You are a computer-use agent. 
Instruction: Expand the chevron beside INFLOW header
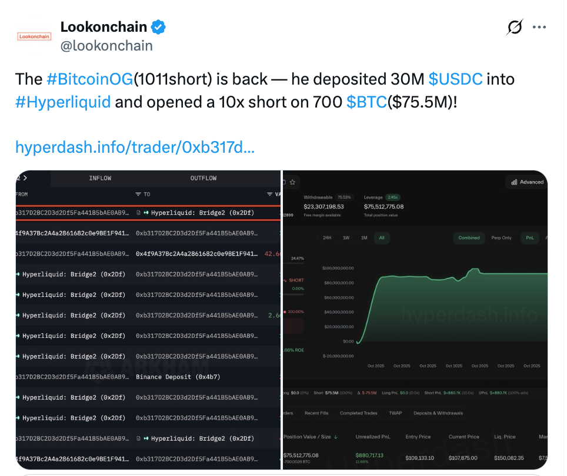click(x=25, y=178)
